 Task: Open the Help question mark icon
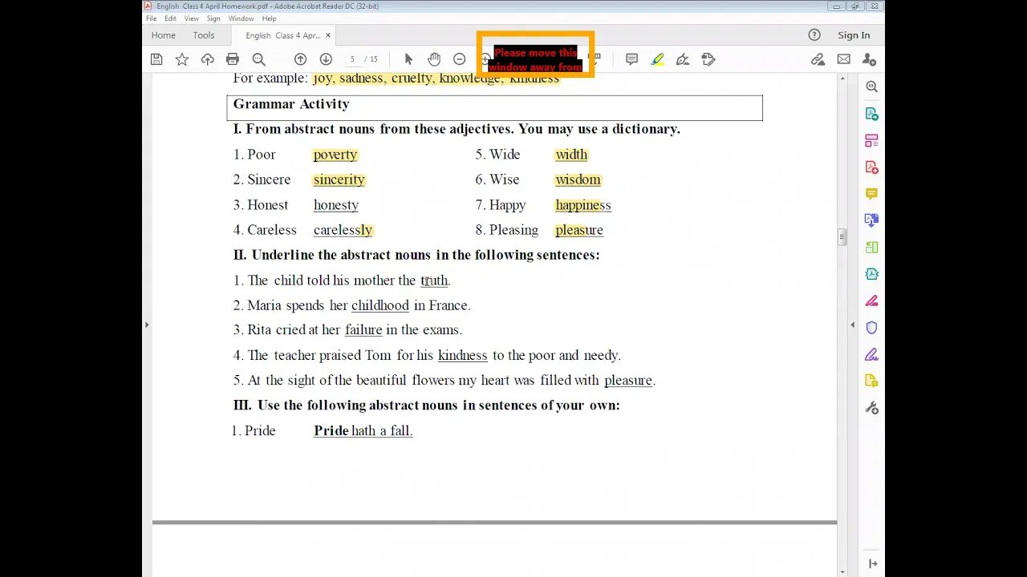tap(814, 35)
